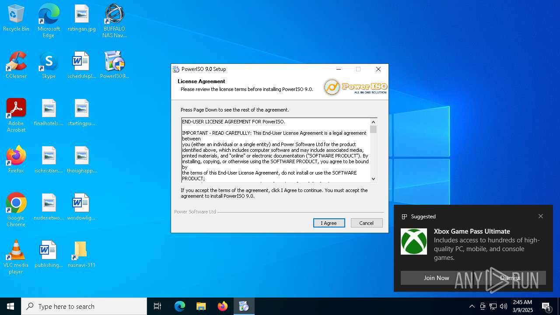The image size is (560, 315).
Task: Click the Edge icon in the taskbar
Action: [x=180, y=306]
